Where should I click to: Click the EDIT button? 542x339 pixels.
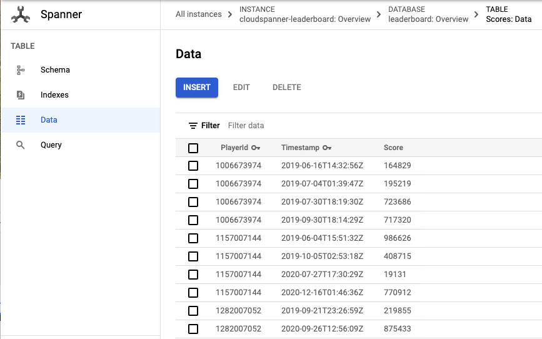[x=241, y=88]
